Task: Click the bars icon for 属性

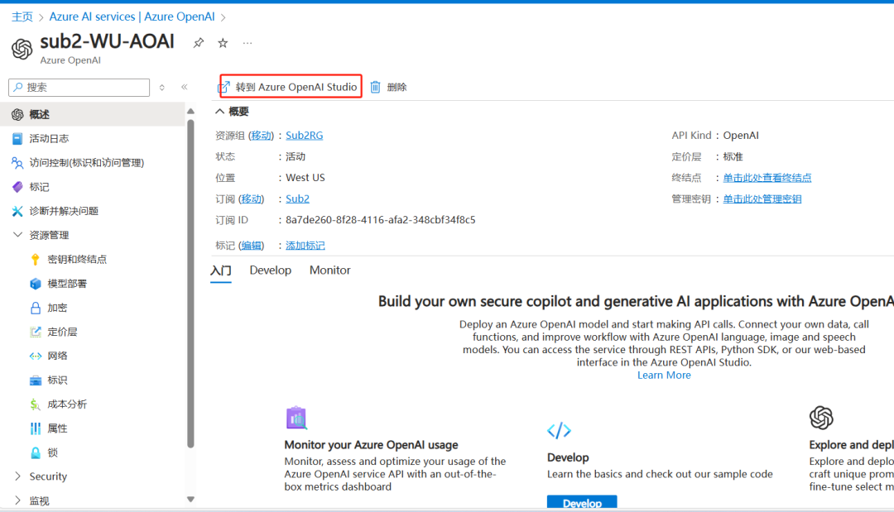Action: [36, 428]
